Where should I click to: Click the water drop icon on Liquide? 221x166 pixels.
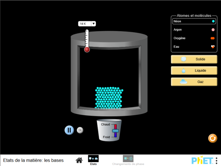pos(183,70)
